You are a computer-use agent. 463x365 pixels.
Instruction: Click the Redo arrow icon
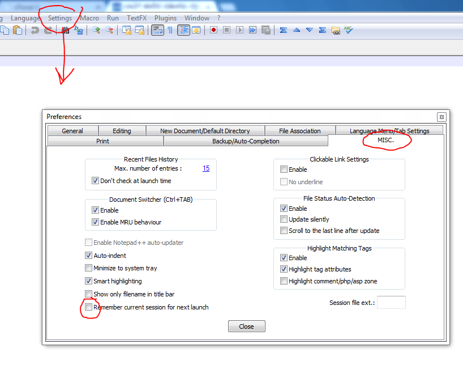pos(48,30)
